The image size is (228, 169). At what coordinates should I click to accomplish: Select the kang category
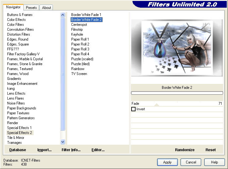(x=11, y=88)
